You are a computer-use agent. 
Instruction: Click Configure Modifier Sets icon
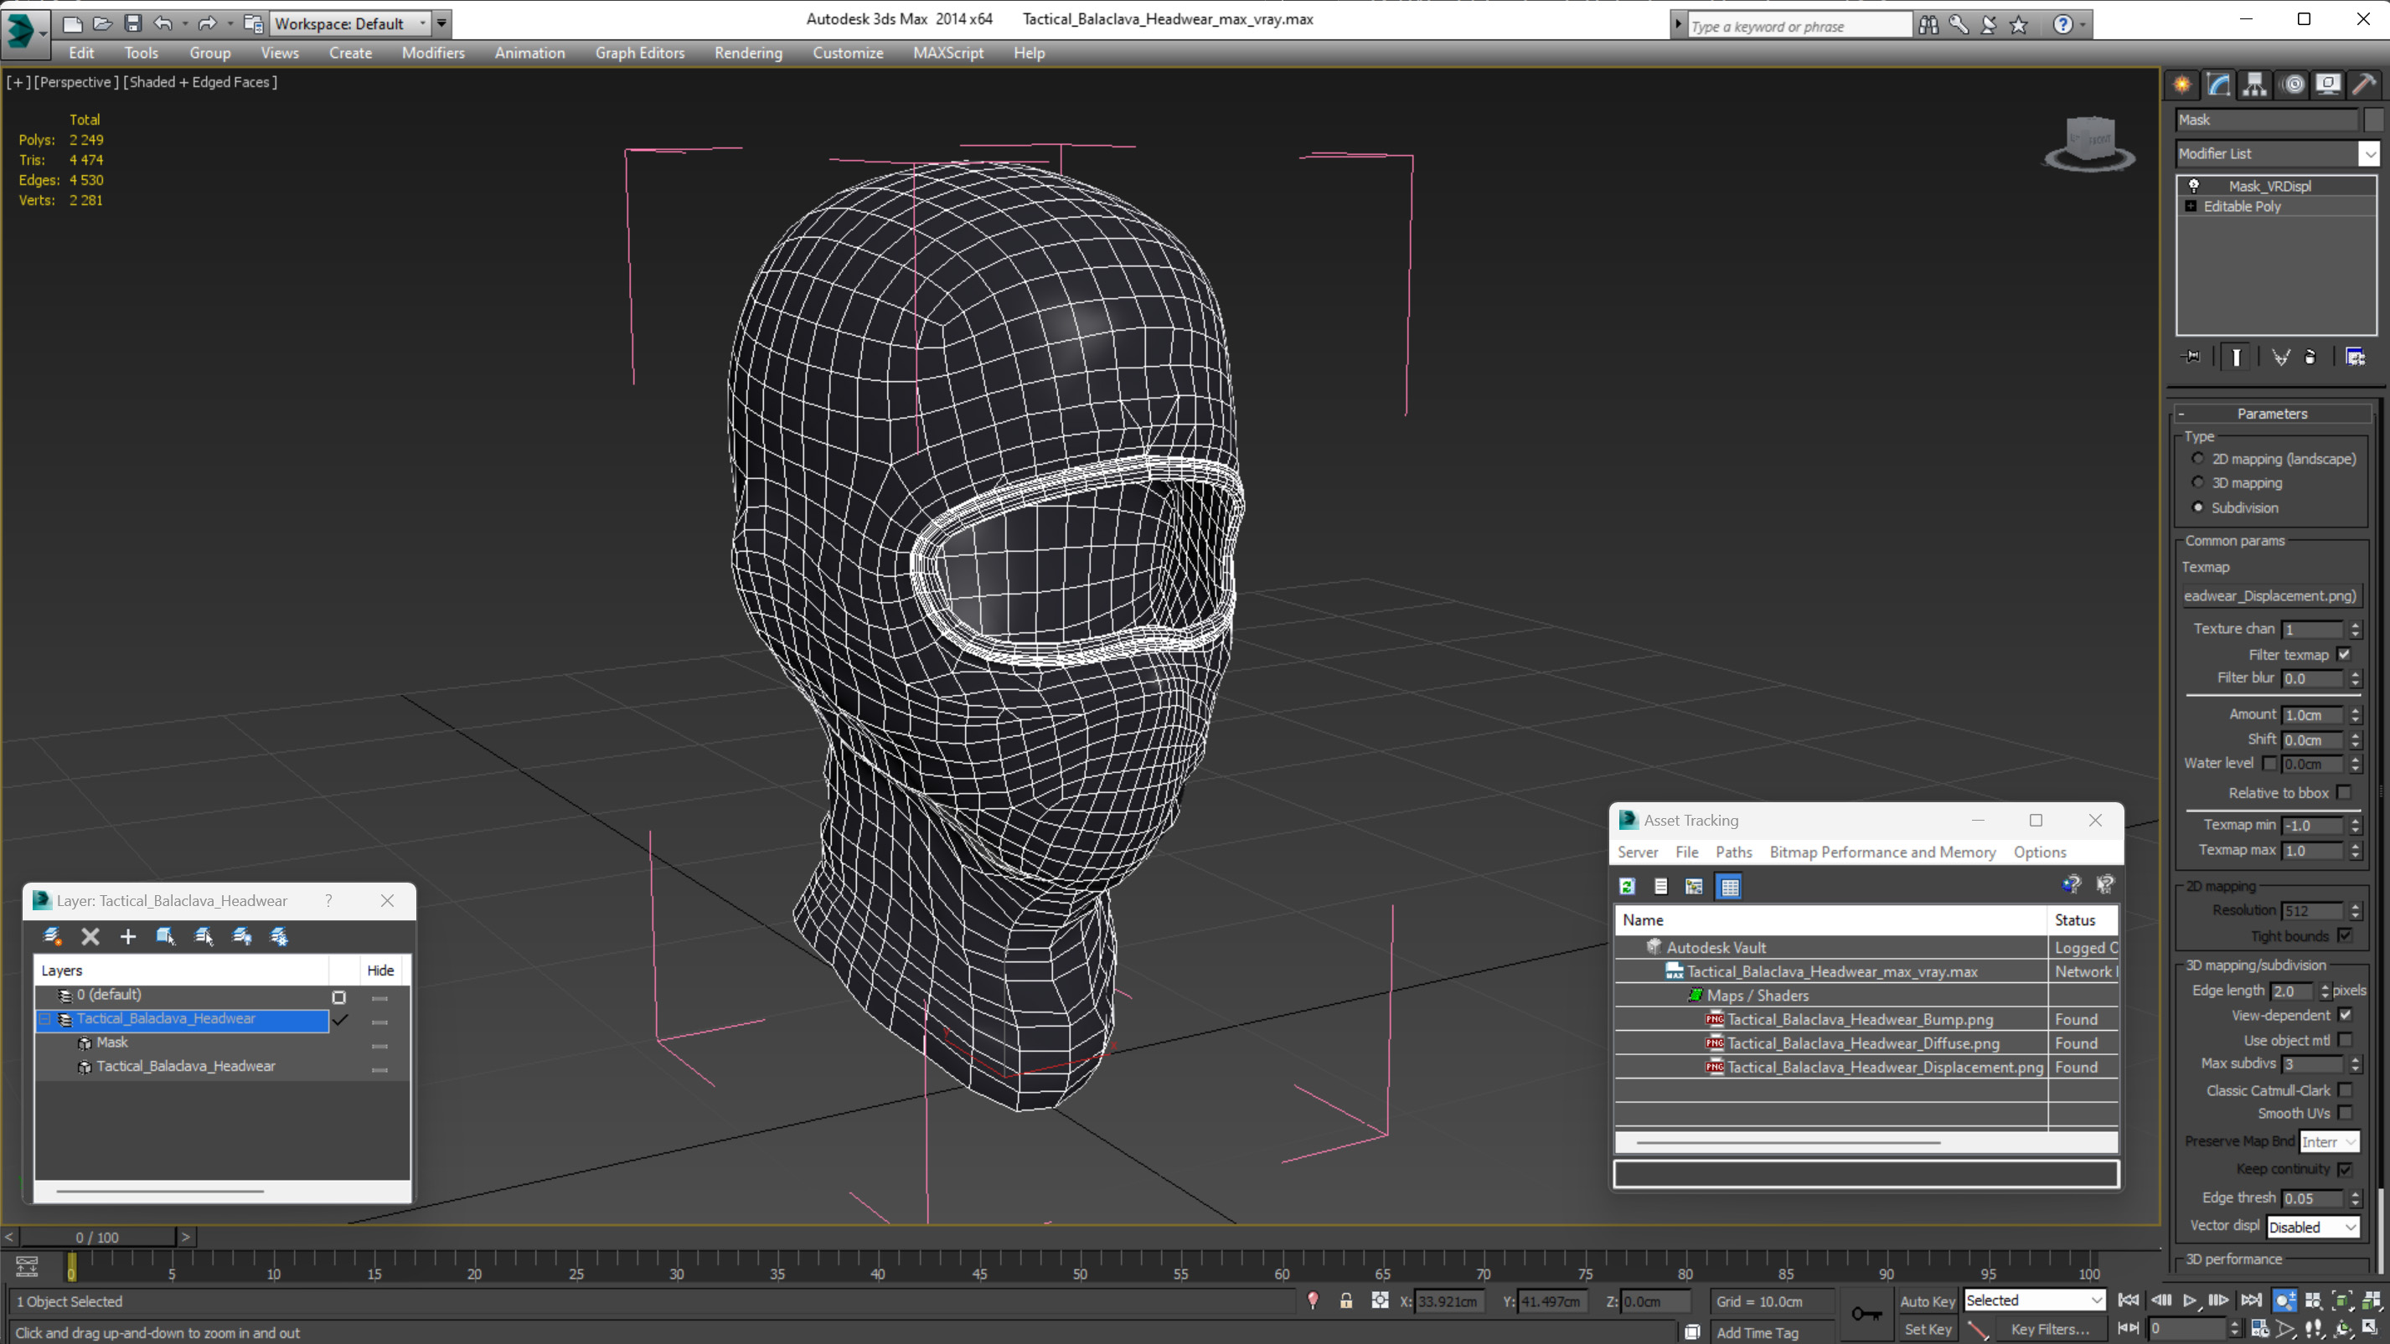[x=2355, y=356]
